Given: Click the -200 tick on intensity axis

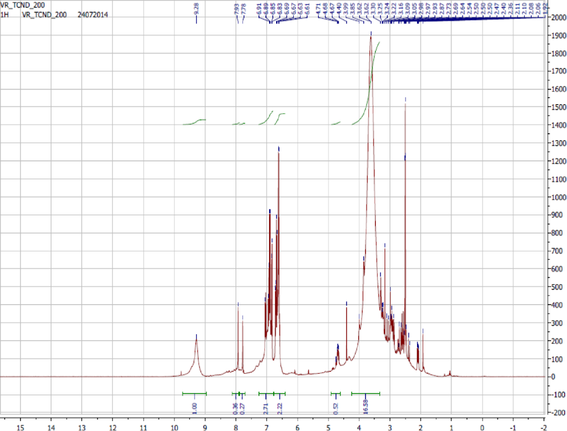Looking at the screenshot, I should (x=557, y=413).
